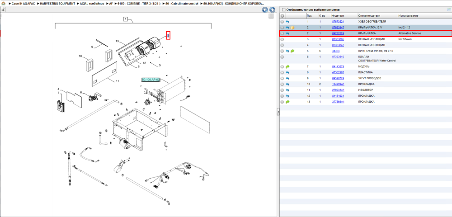
Task: Open part number link 377566A1
Action: pos(338,102)
